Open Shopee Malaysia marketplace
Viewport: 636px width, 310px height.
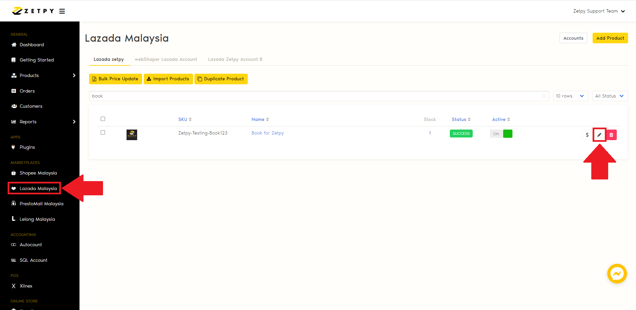coord(38,173)
